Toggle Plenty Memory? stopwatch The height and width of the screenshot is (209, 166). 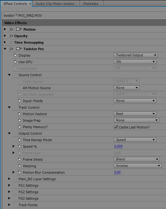point(19,127)
